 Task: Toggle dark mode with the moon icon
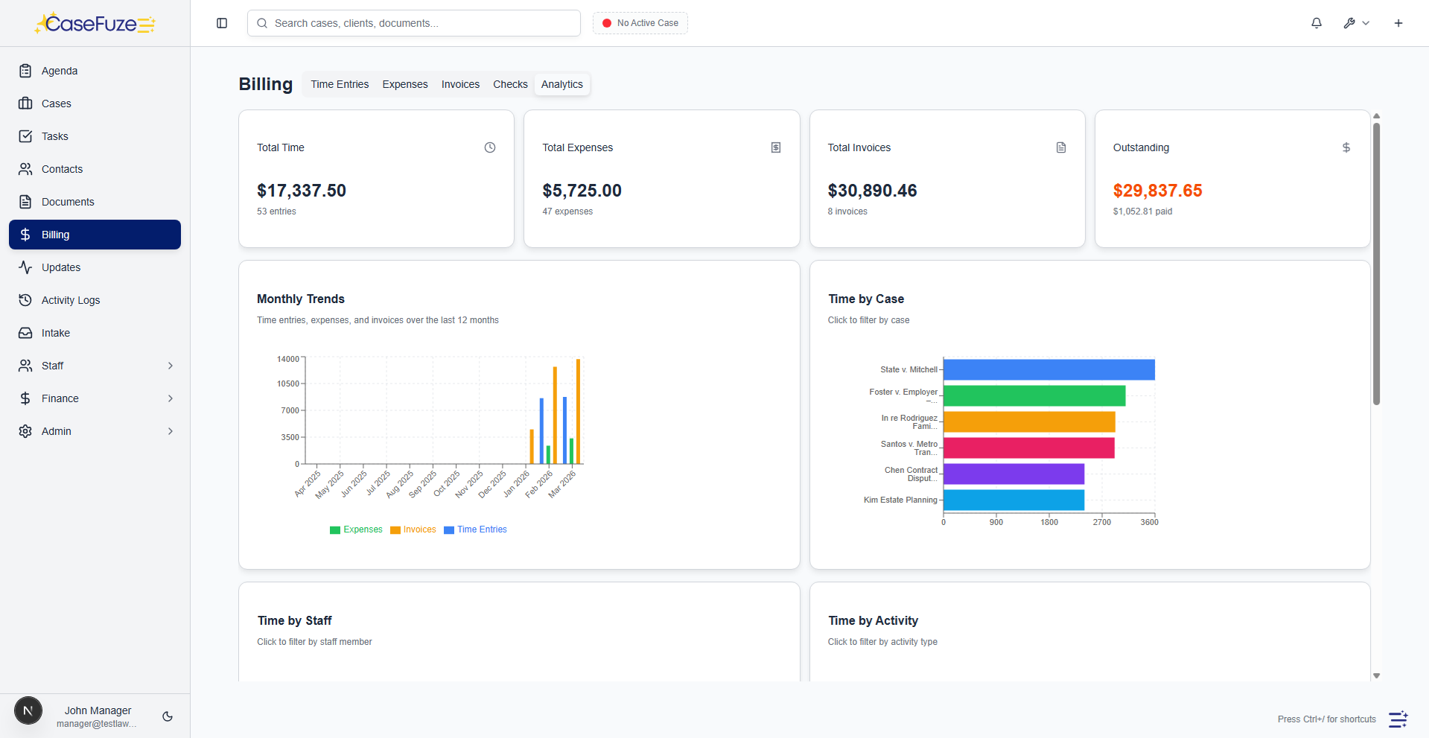[x=167, y=716]
